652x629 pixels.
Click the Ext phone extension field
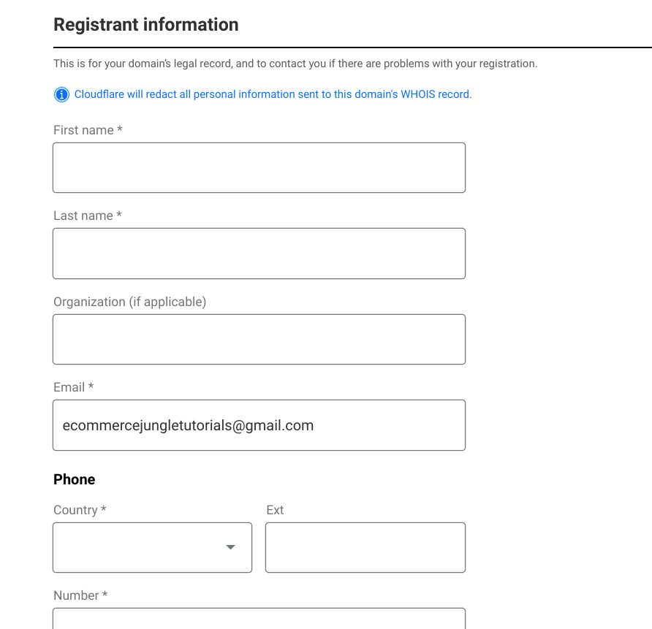coord(365,547)
